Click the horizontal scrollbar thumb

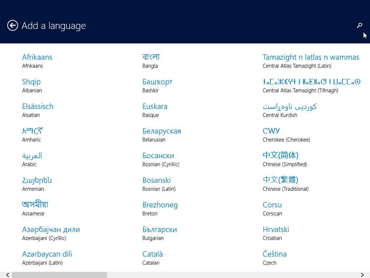[x=60, y=275]
